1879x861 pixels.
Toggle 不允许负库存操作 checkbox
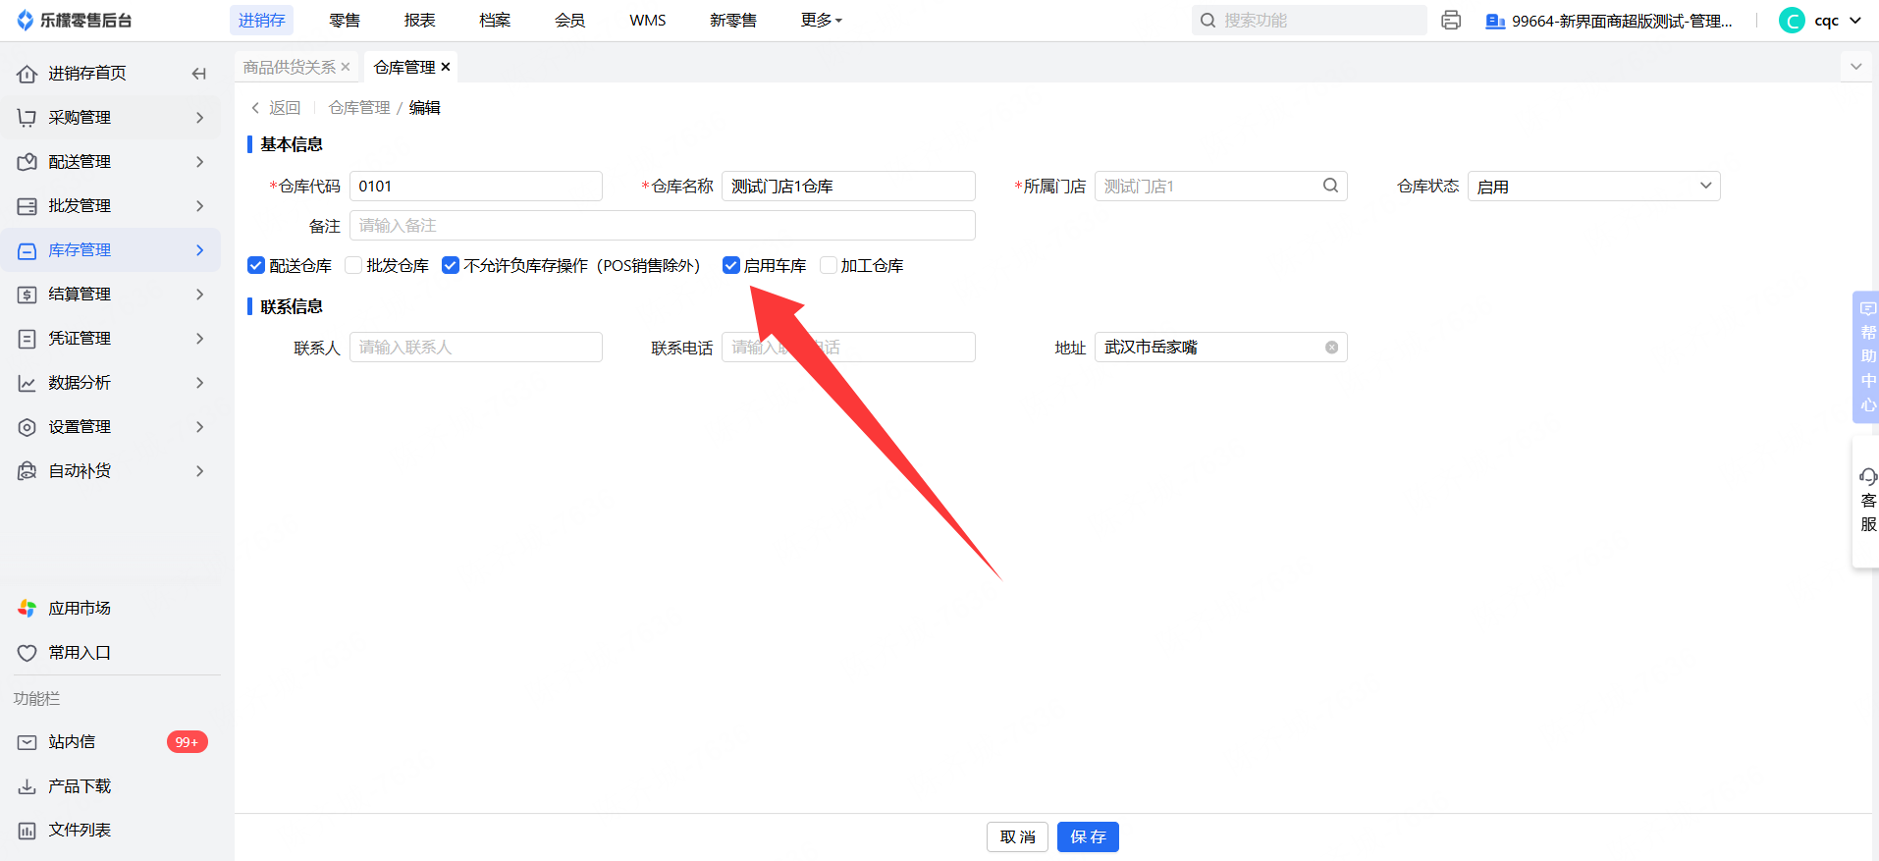(x=451, y=265)
